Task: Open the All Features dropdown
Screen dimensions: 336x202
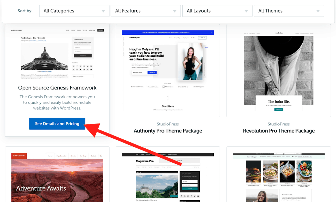Action: coord(146,11)
